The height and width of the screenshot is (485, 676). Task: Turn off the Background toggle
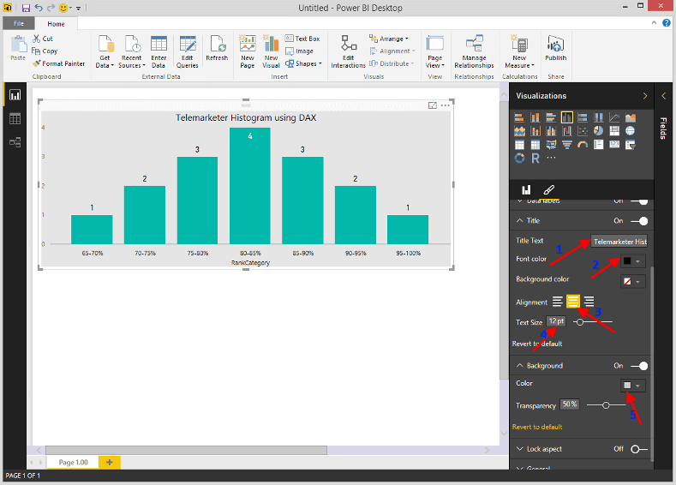[x=638, y=366]
